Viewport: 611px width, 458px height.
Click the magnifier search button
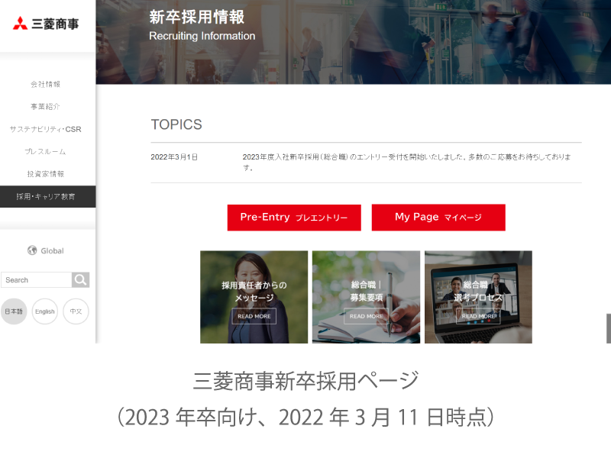(x=81, y=279)
